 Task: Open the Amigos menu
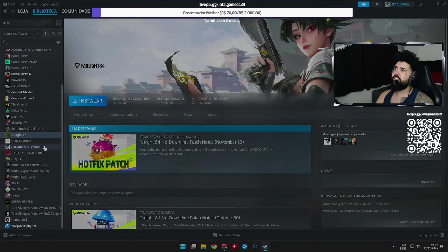(32, 4)
